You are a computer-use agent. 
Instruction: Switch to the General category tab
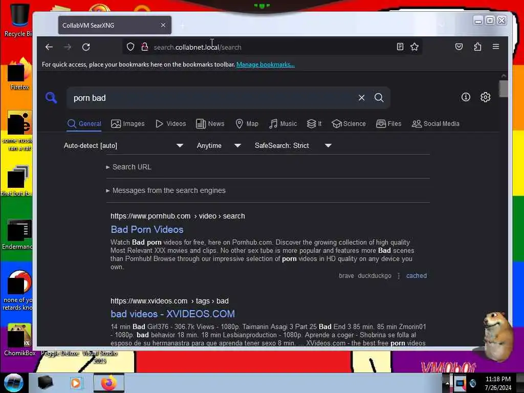click(x=84, y=124)
